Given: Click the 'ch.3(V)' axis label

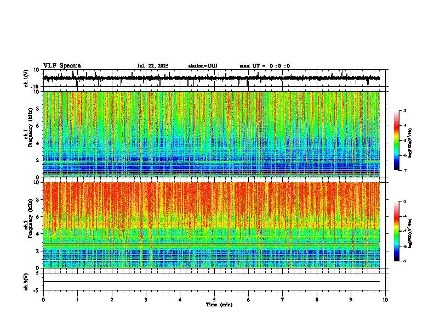Looking at the screenshot, I should (x=26, y=282).
